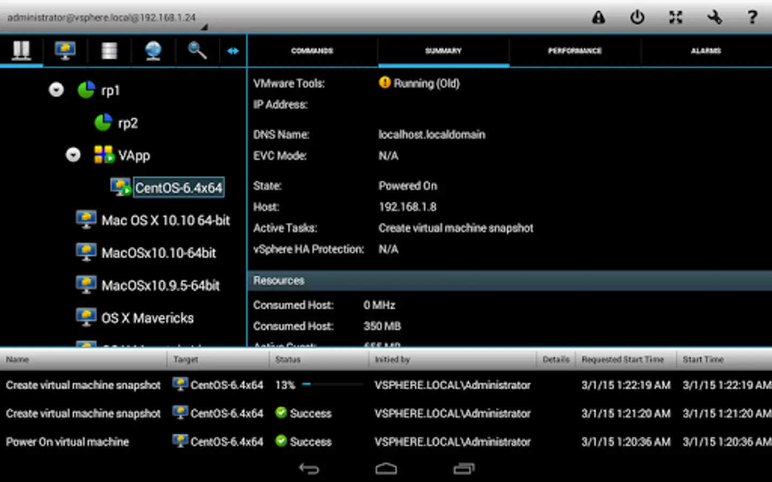Switch to VMs and Templates view icon

tap(65, 50)
